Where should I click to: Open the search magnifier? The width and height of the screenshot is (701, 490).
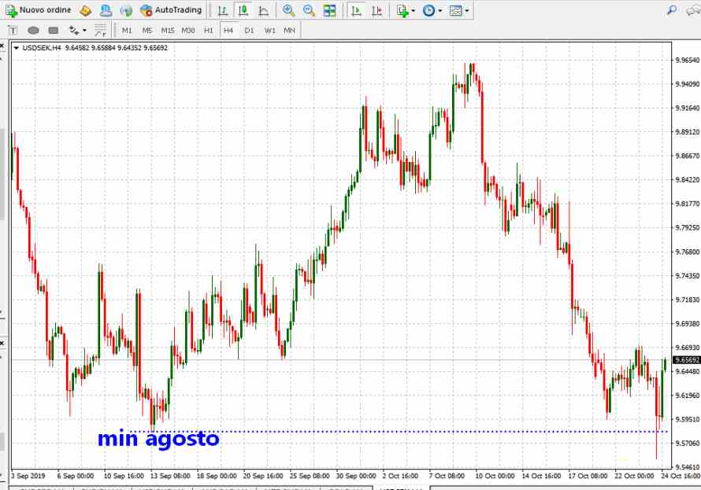click(x=671, y=10)
